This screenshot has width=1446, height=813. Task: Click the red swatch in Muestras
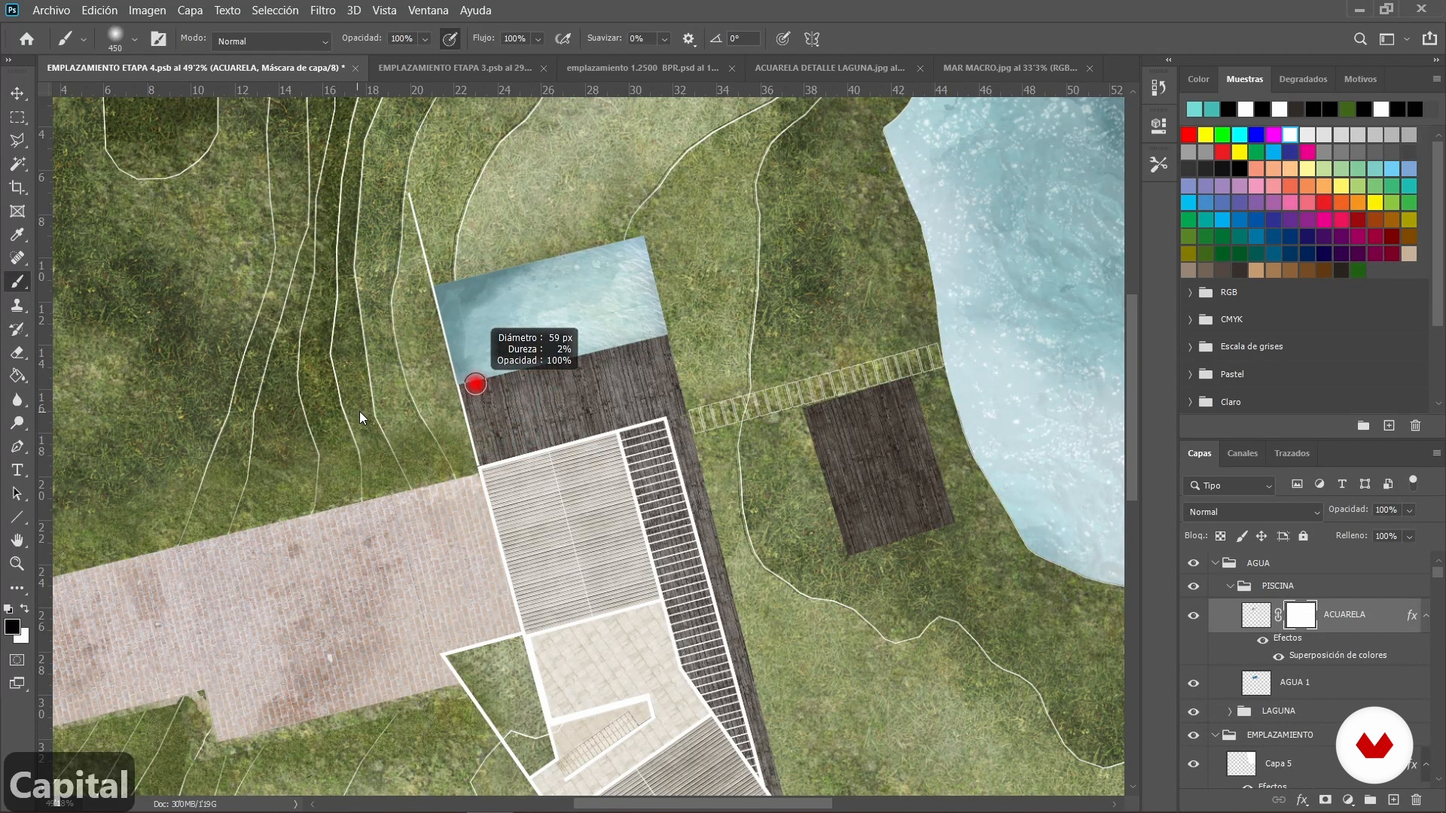point(1188,135)
